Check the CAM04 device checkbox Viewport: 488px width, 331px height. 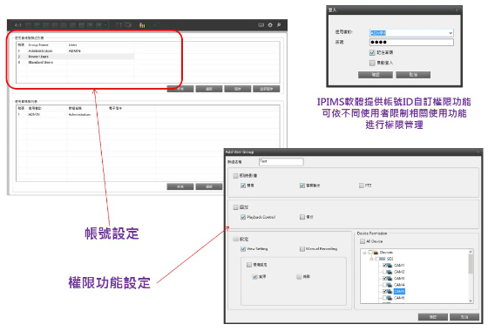(384, 285)
